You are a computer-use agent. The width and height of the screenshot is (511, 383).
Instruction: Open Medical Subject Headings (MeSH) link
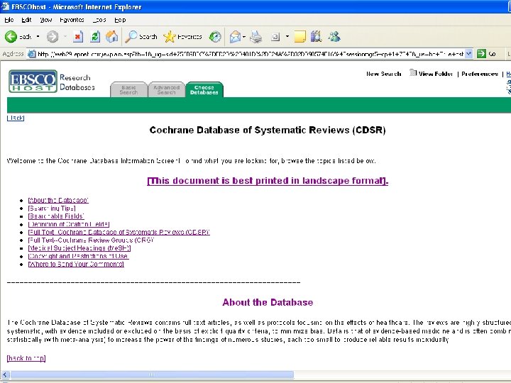(79, 248)
